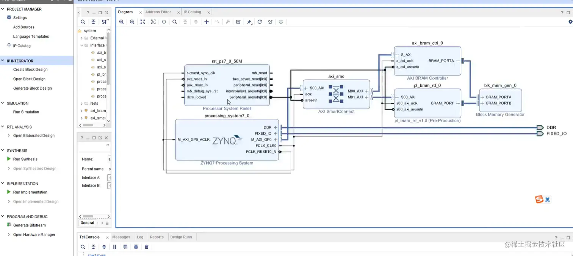This screenshot has width=573, height=256.
Task: Activate the select-area tool in diagram toolbar
Action: (x=153, y=22)
